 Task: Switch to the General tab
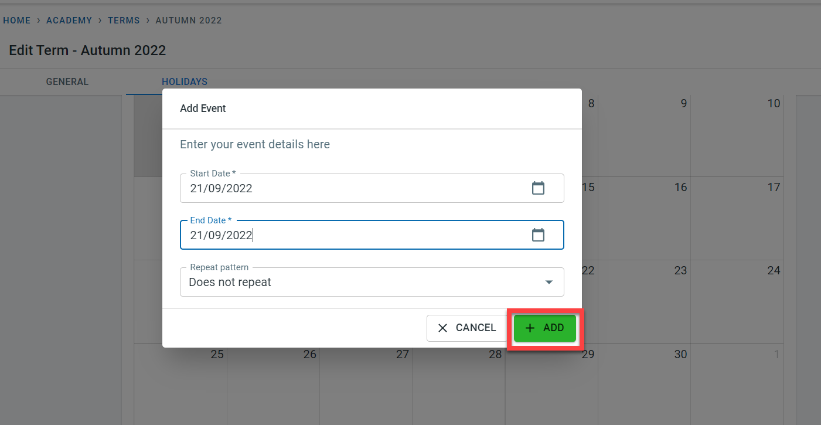pyautogui.click(x=67, y=82)
